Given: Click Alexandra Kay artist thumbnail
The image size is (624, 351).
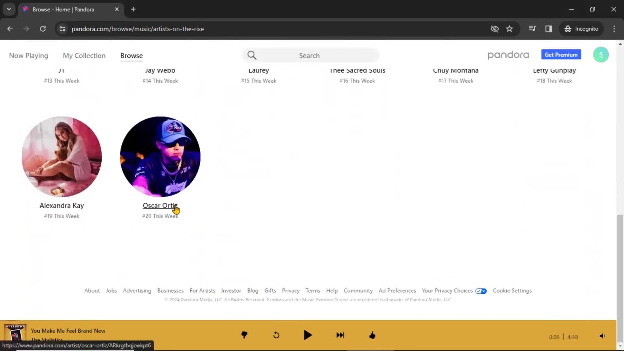Looking at the screenshot, I should pyautogui.click(x=61, y=156).
